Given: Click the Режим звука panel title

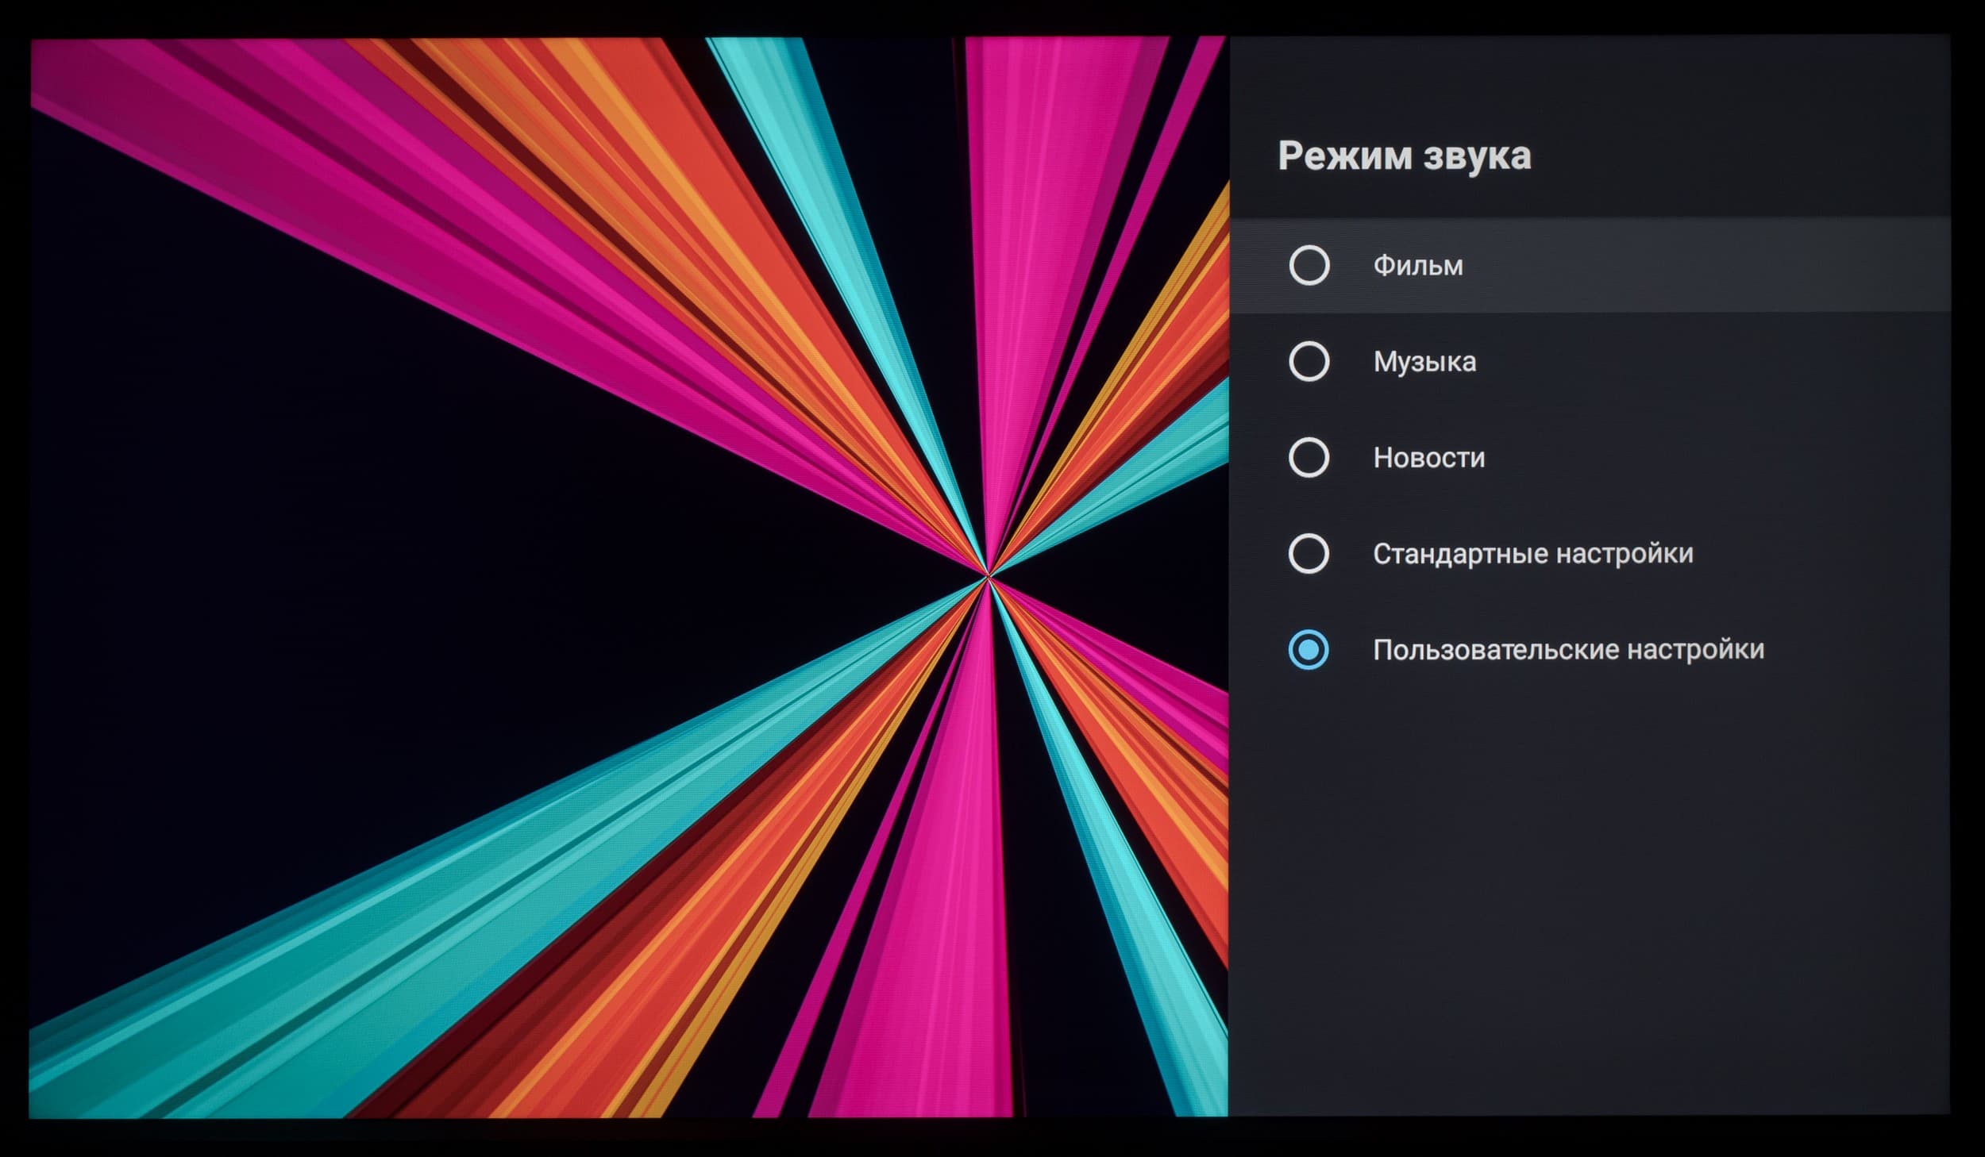Looking at the screenshot, I should tap(1404, 156).
